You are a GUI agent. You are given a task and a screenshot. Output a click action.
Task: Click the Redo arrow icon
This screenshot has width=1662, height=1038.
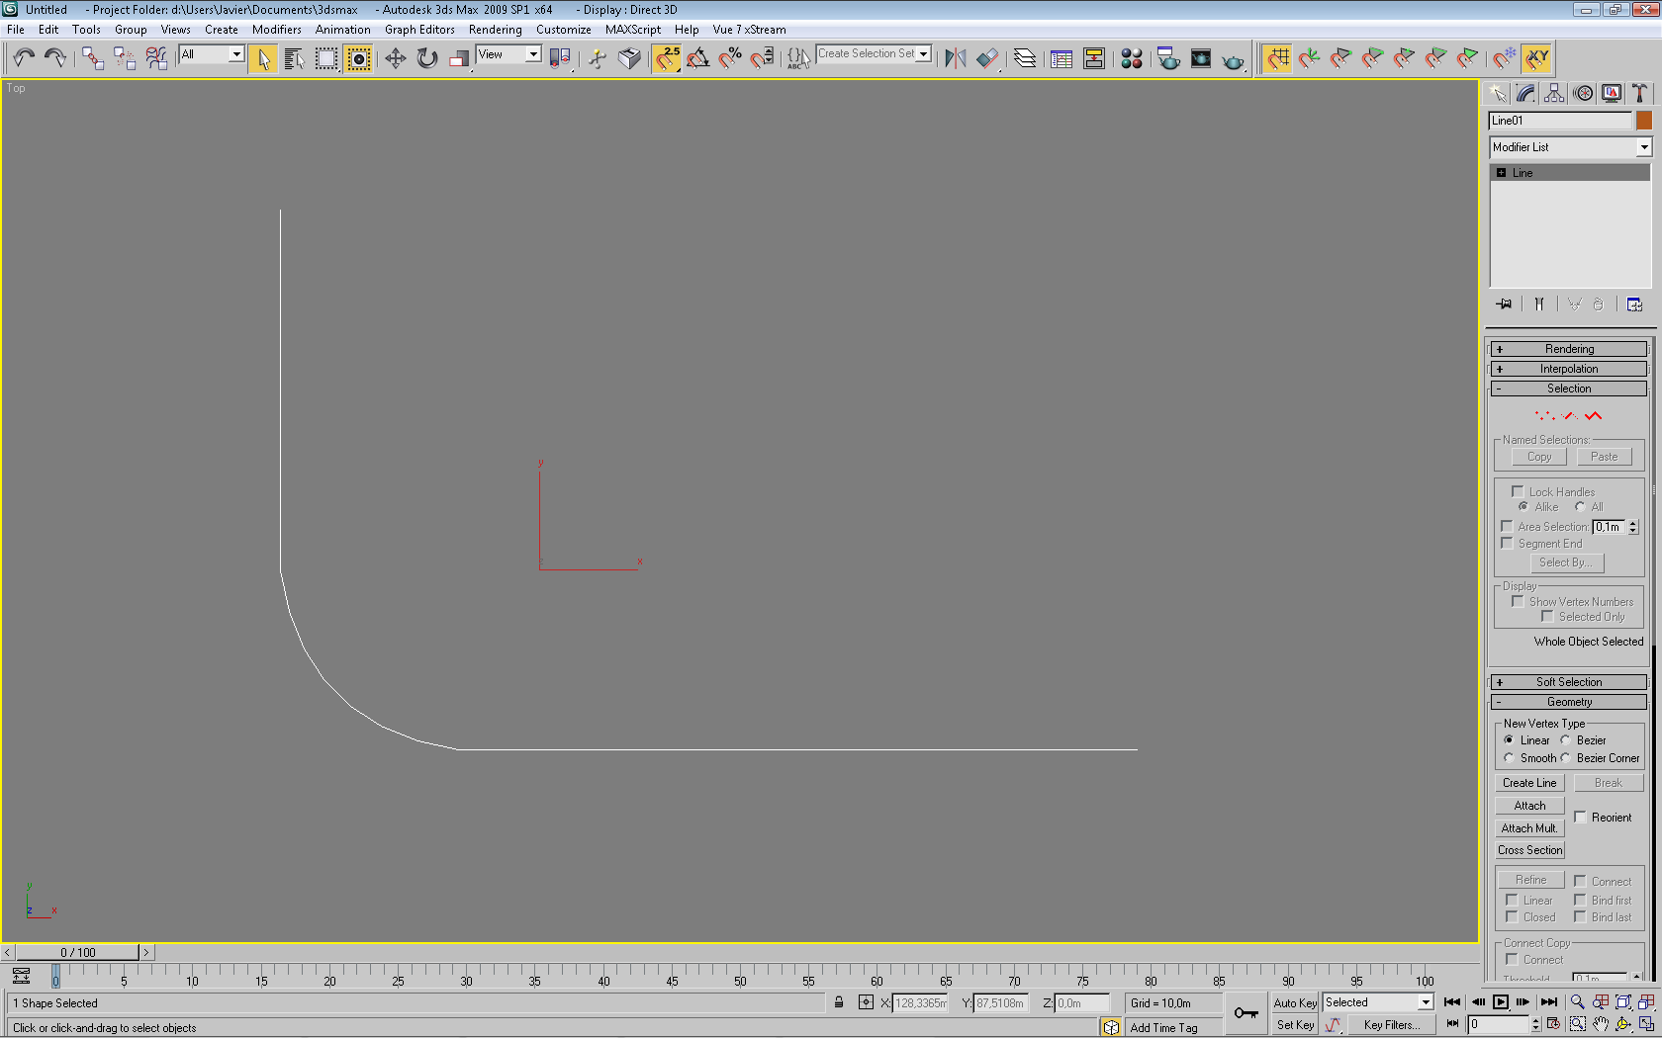pyautogui.click(x=54, y=58)
